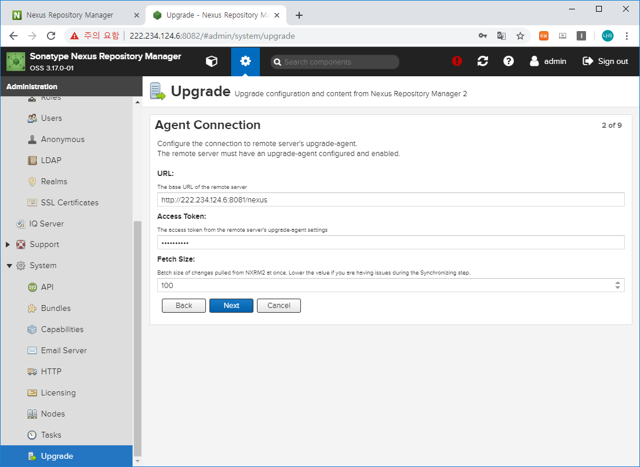This screenshot has width=640, height=467.
Task: Click the sidebar vertical scrollbar thumb
Action: click(137, 339)
